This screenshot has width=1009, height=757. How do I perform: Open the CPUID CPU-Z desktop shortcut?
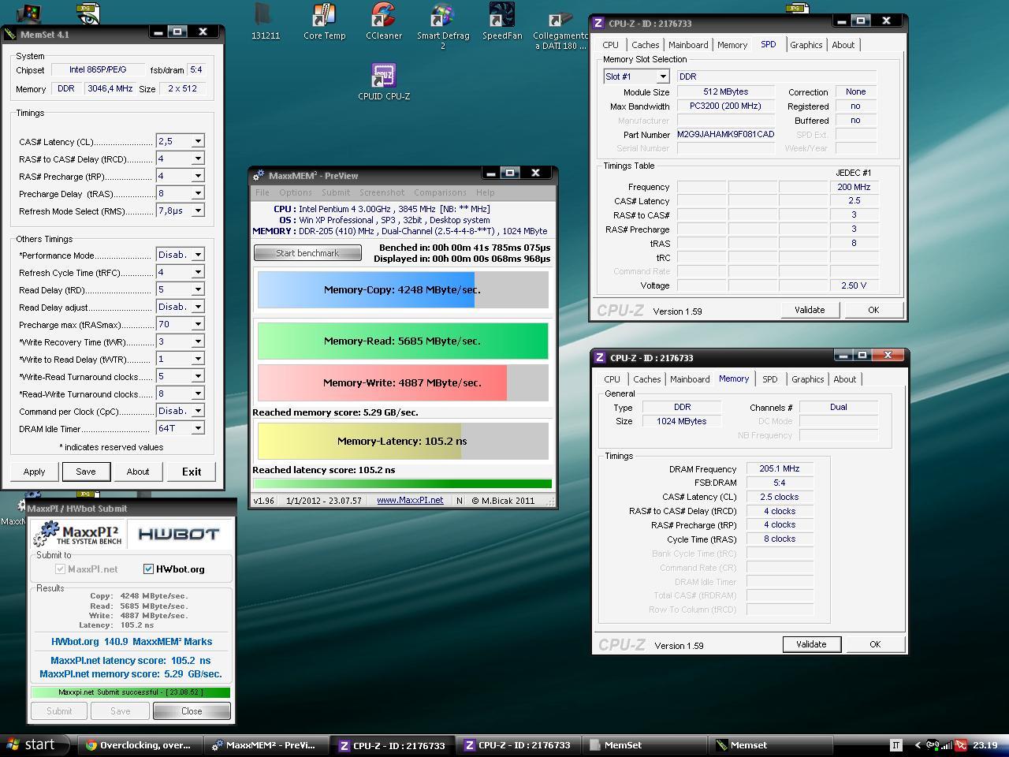click(384, 82)
